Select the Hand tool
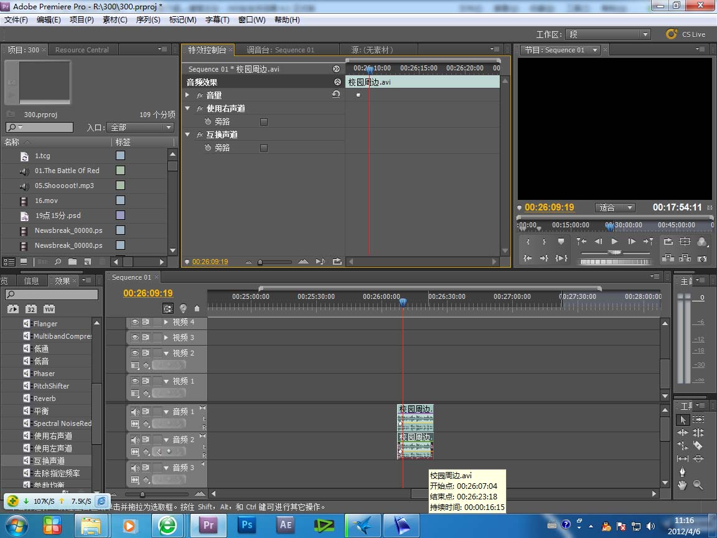Image resolution: width=717 pixels, height=538 pixels. tap(683, 485)
